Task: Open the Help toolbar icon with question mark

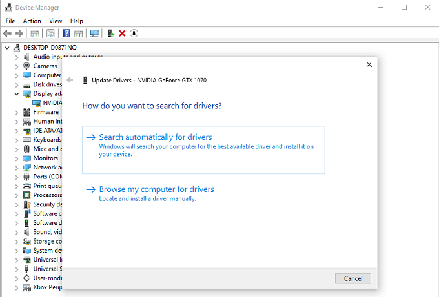Action: tap(66, 34)
